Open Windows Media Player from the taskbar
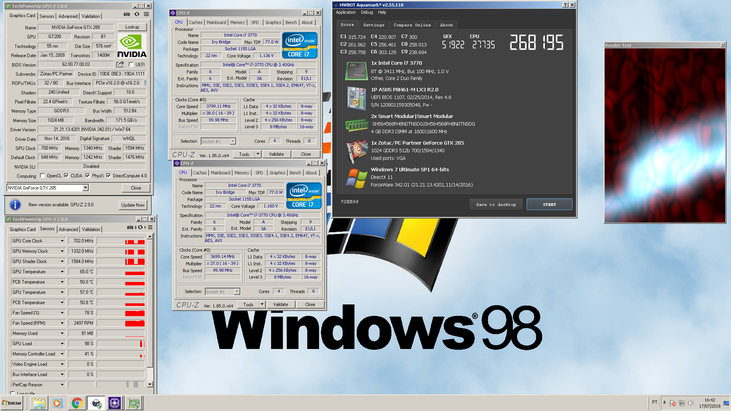731x411 pixels. [x=57, y=403]
